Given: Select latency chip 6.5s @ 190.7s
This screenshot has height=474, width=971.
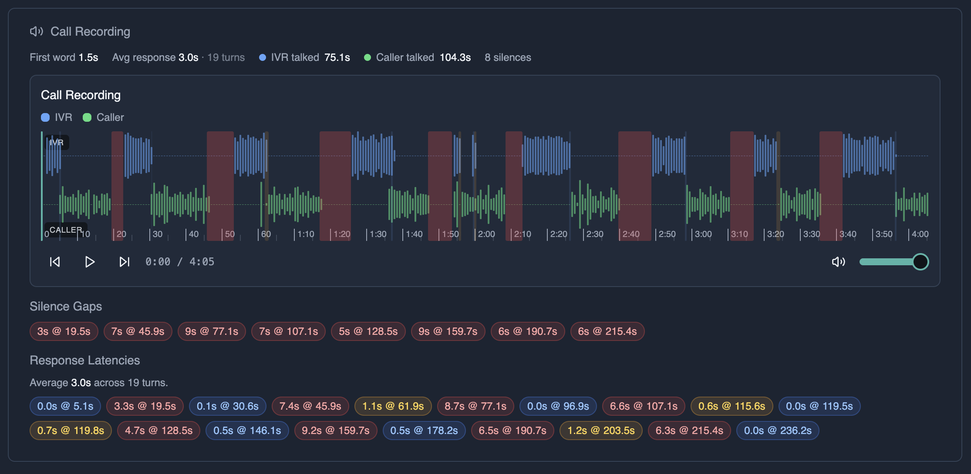Looking at the screenshot, I should pyautogui.click(x=512, y=431).
